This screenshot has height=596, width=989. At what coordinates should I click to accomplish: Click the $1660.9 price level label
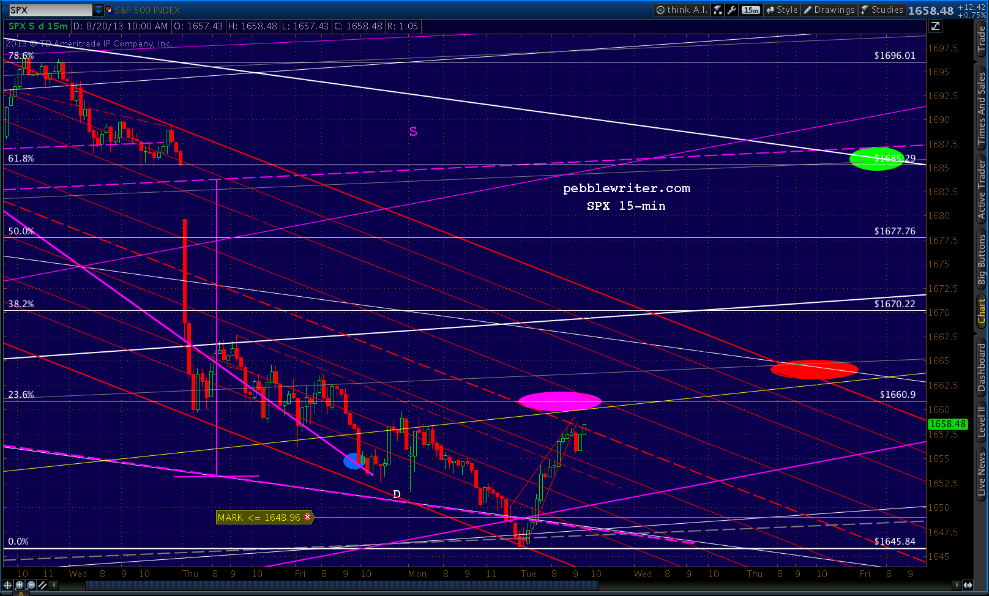[x=898, y=395]
